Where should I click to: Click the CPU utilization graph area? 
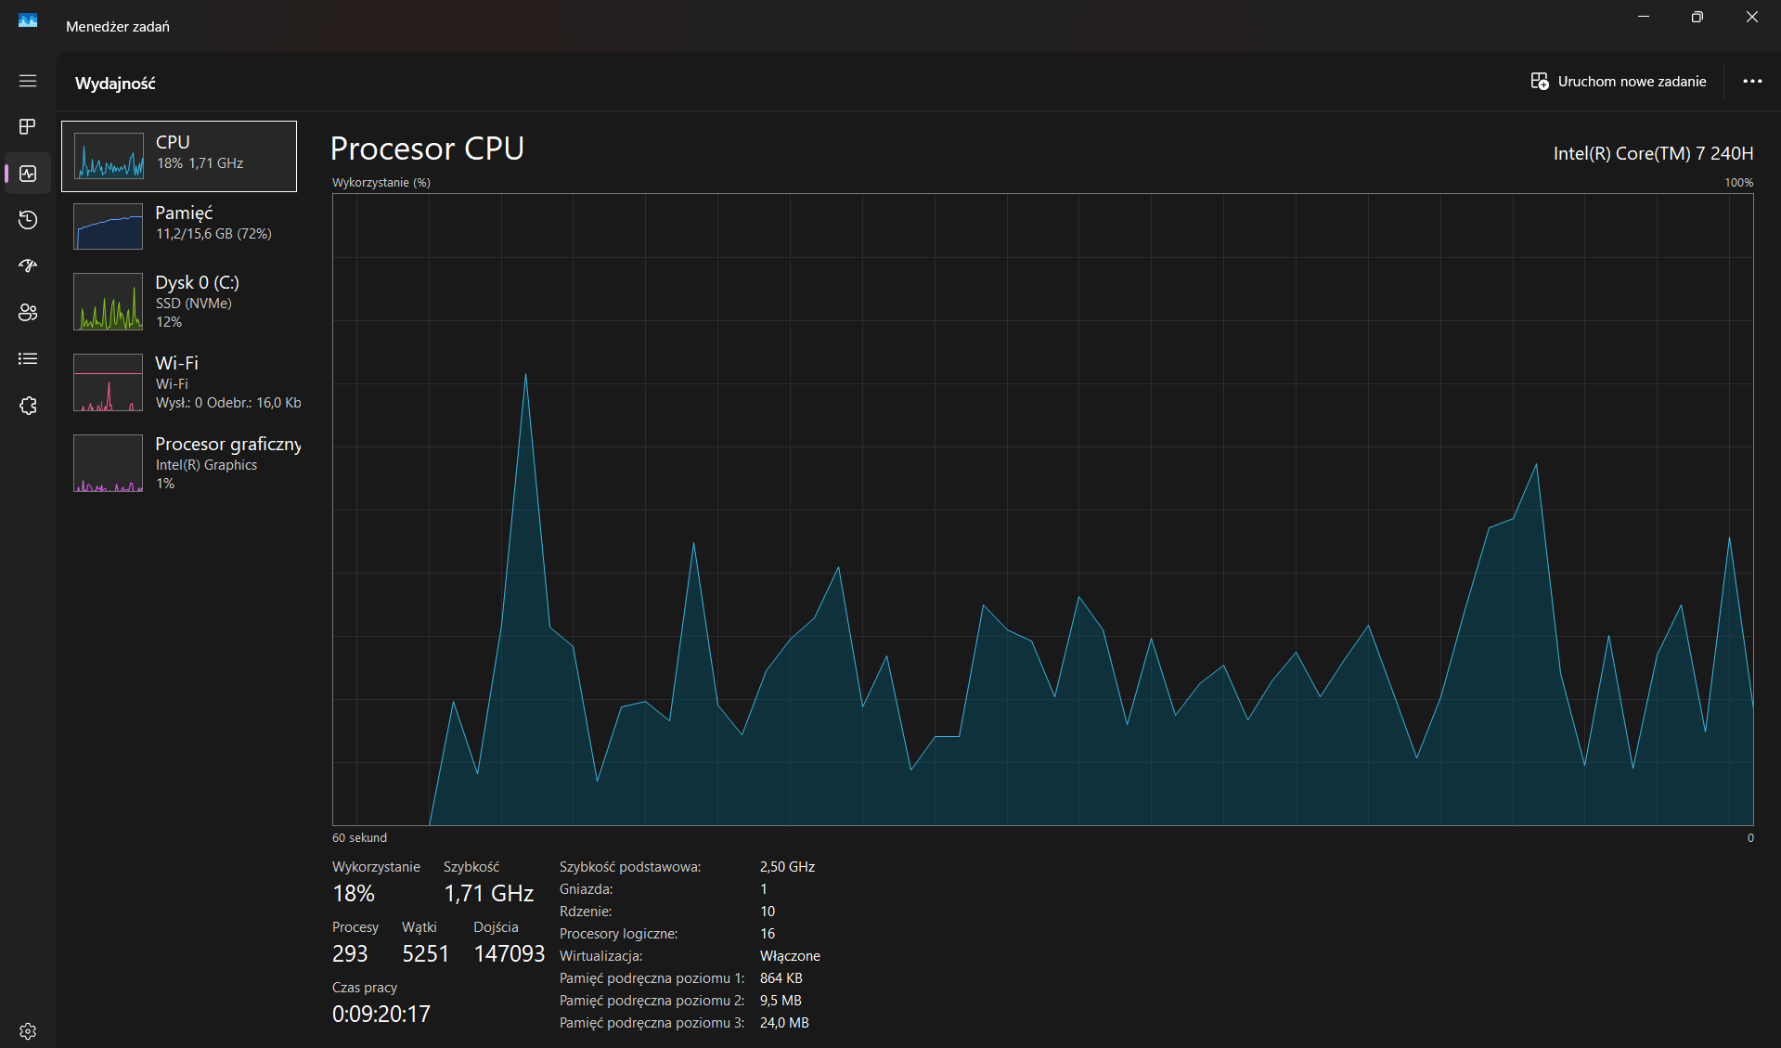point(1042,510)
